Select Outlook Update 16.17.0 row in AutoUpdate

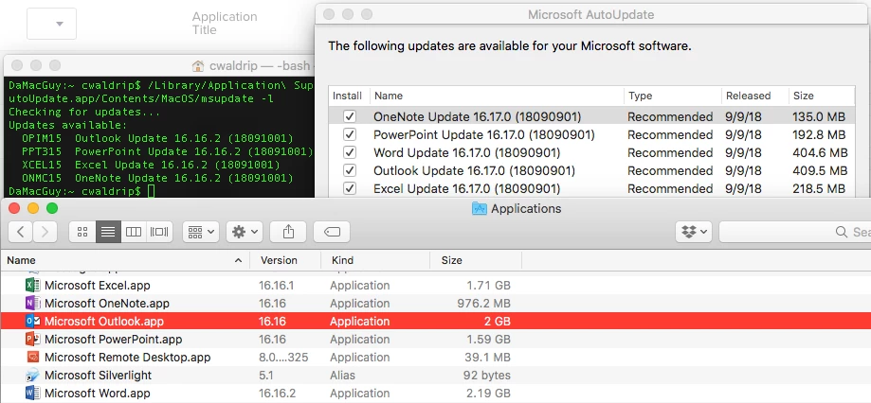coord(591,170)
